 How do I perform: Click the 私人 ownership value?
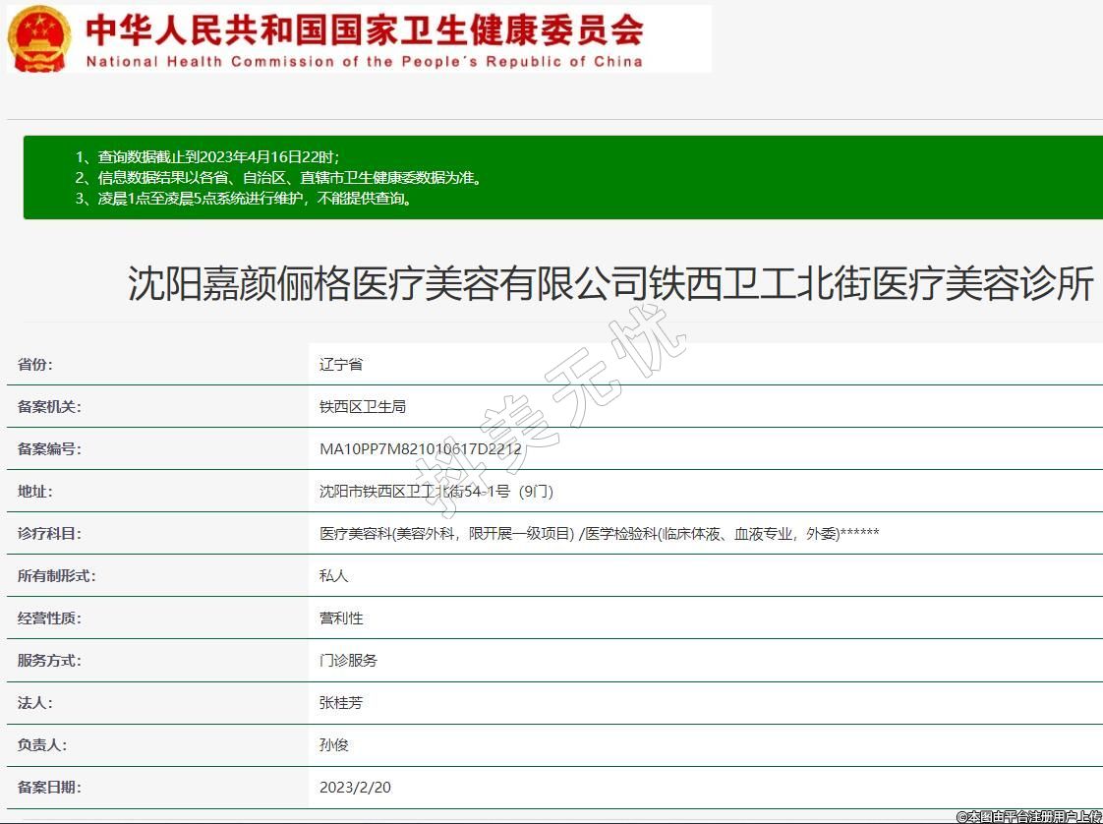tap(333, 576)
